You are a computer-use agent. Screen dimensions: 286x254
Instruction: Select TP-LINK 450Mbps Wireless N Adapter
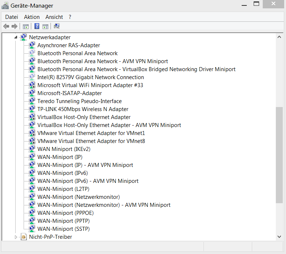tap(83, 109)
